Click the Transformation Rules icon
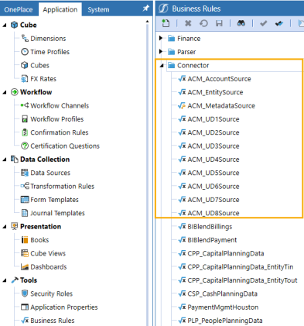Screen dimensions: 304x326 tap(25, 186)
